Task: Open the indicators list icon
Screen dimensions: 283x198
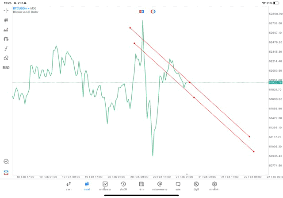Action: (x=6, y=30)
